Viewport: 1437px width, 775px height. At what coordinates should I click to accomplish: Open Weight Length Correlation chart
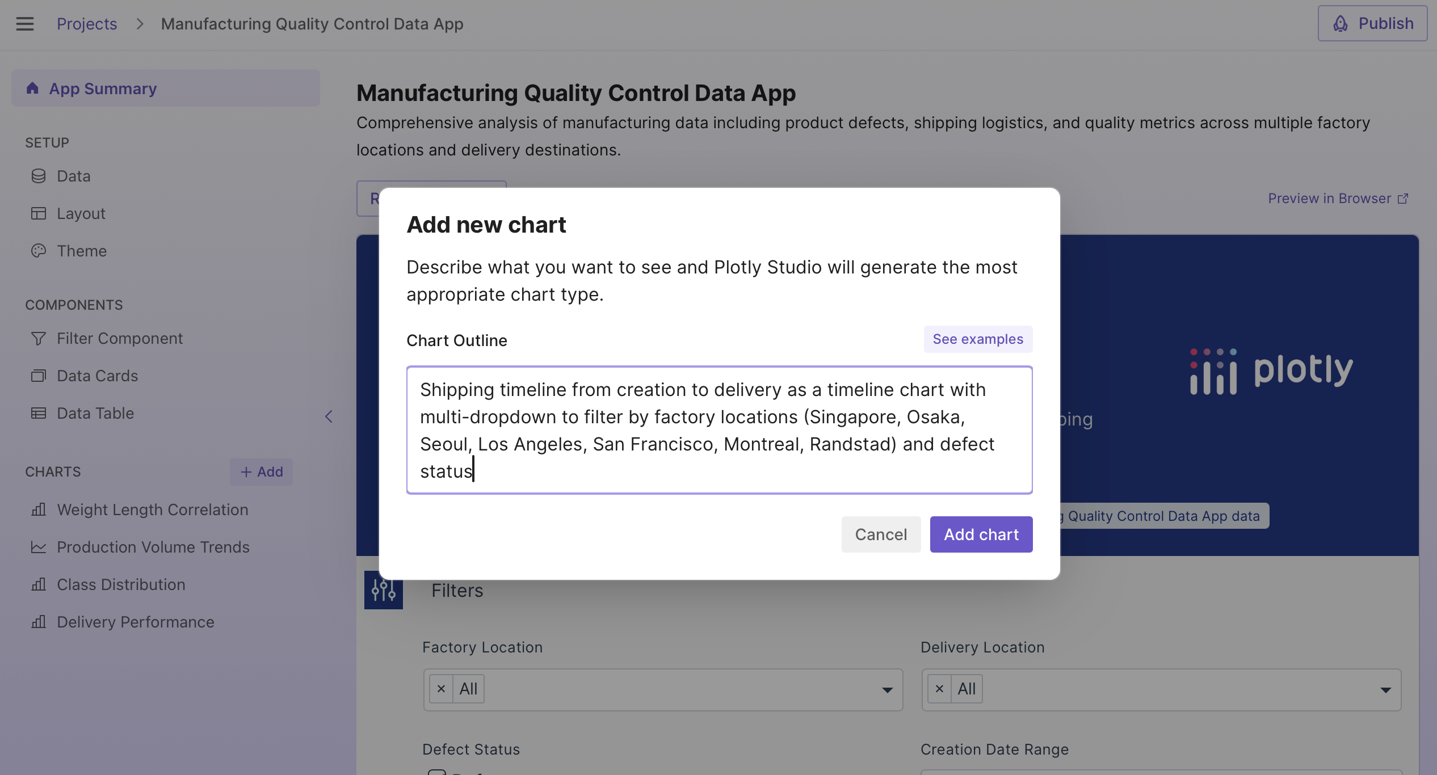(x=153, y=509)
